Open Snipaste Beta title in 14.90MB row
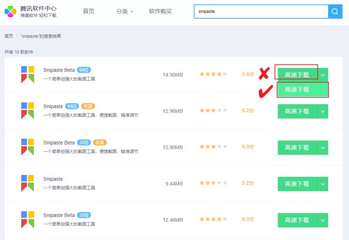 point(59,70)
